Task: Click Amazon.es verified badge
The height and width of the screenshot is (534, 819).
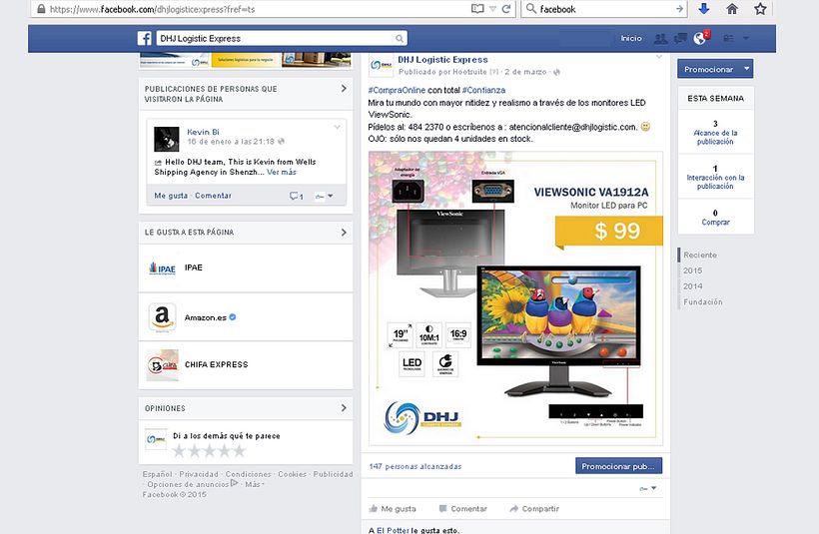Action: pos(233,316)
